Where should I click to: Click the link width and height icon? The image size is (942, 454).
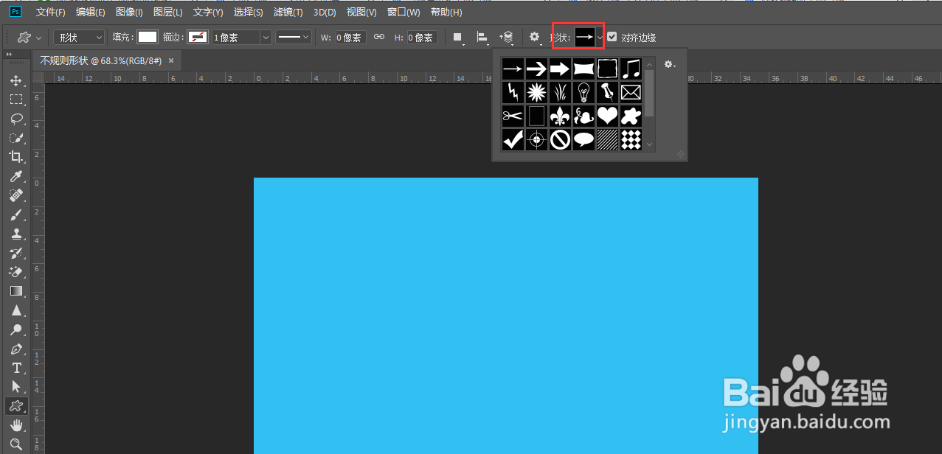pyautogui.click(x=379, y=37)
